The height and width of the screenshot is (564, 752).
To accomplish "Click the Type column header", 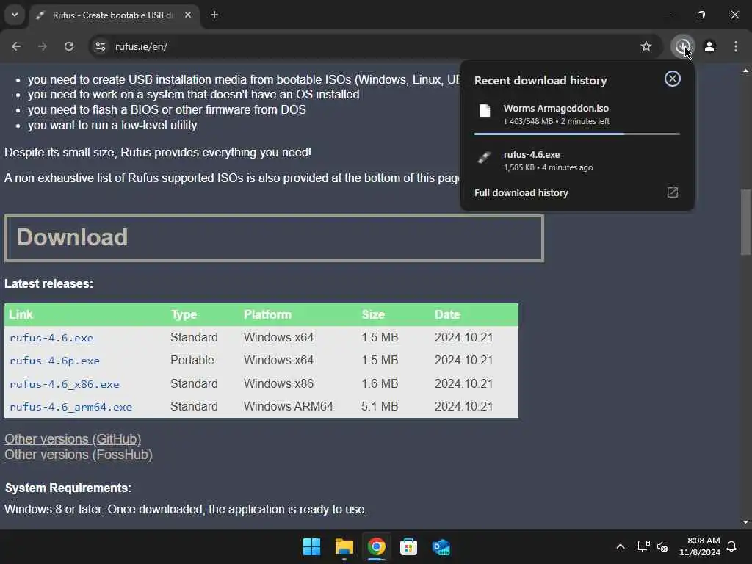I will 184,314.
